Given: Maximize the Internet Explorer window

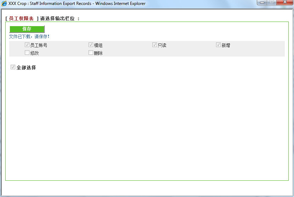Looking at the screenshot, I should pos(272,2).
